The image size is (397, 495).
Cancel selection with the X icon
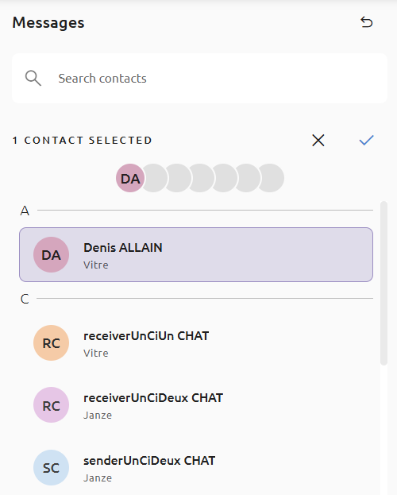[318, 140]
